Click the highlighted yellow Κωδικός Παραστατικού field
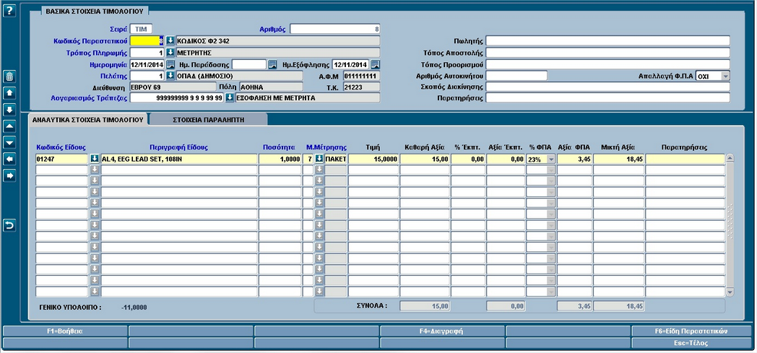Viewport: 757px width, 353px height. (147, 40)
